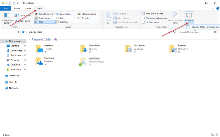Open the Sort by dropdown

(109, 18)
